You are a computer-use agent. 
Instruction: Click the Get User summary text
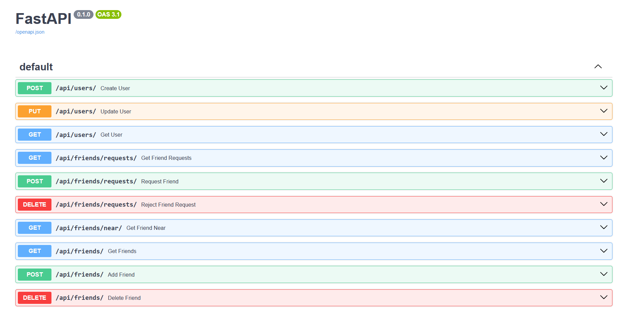pyautogui.click(x=112, y=135)
